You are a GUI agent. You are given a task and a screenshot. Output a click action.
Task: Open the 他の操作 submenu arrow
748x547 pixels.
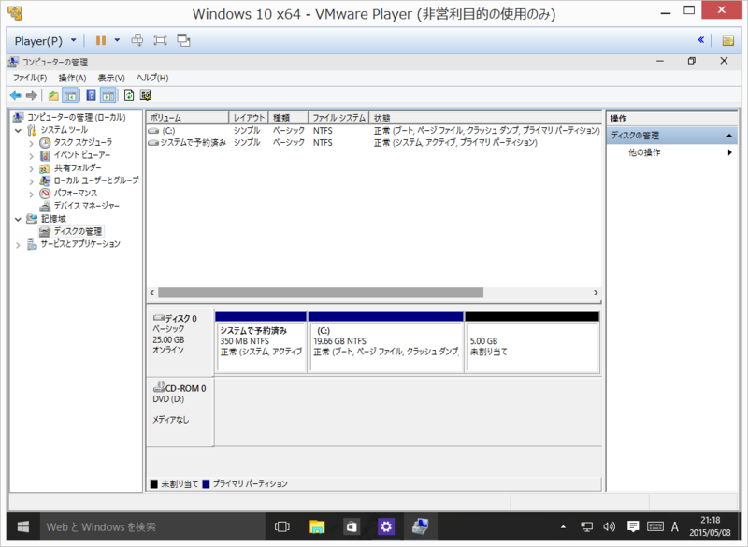tap(729, 152)
